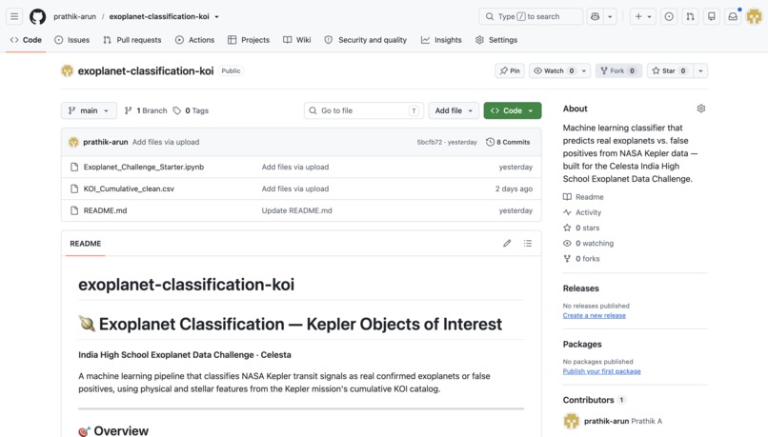Open the hamburger navigation menu
Image resolution: width=768 pixels, height=437 pixels.
[14, 16]
